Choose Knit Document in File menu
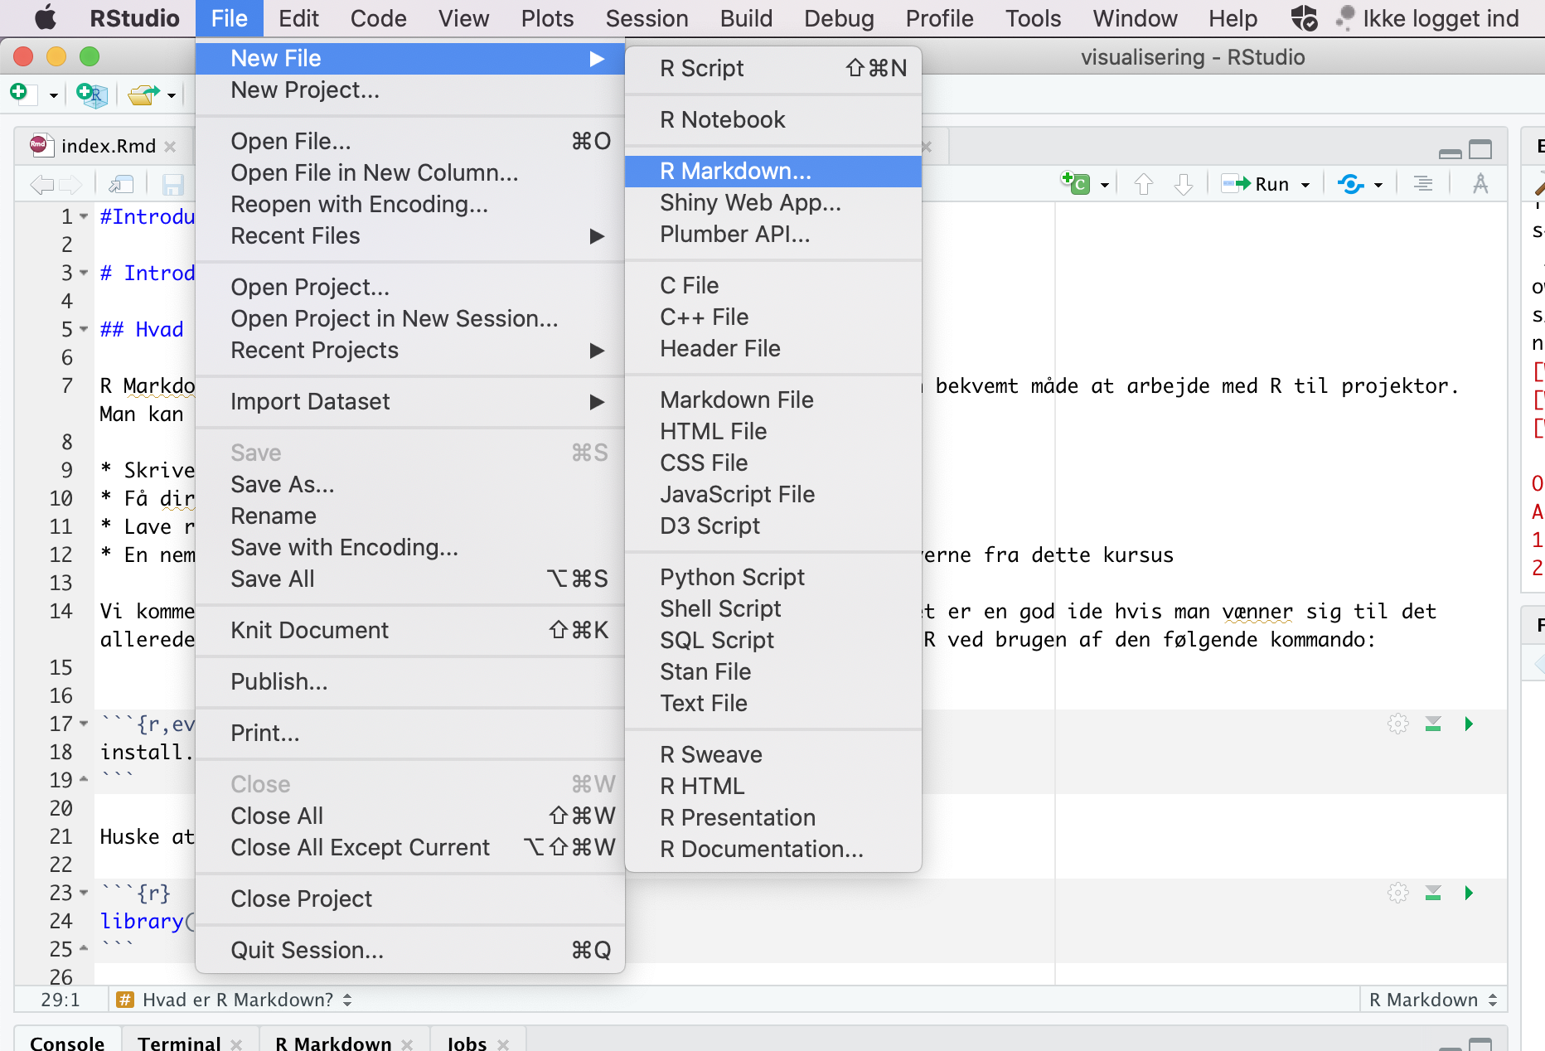 coord(409,631)
